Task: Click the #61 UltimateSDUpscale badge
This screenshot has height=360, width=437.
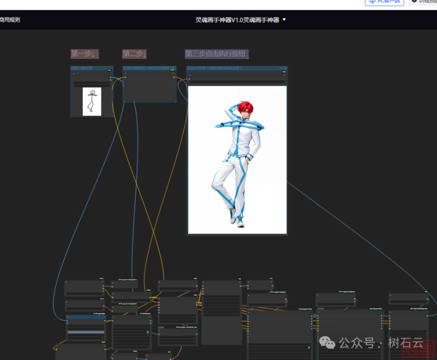Action: click(419, 309)
